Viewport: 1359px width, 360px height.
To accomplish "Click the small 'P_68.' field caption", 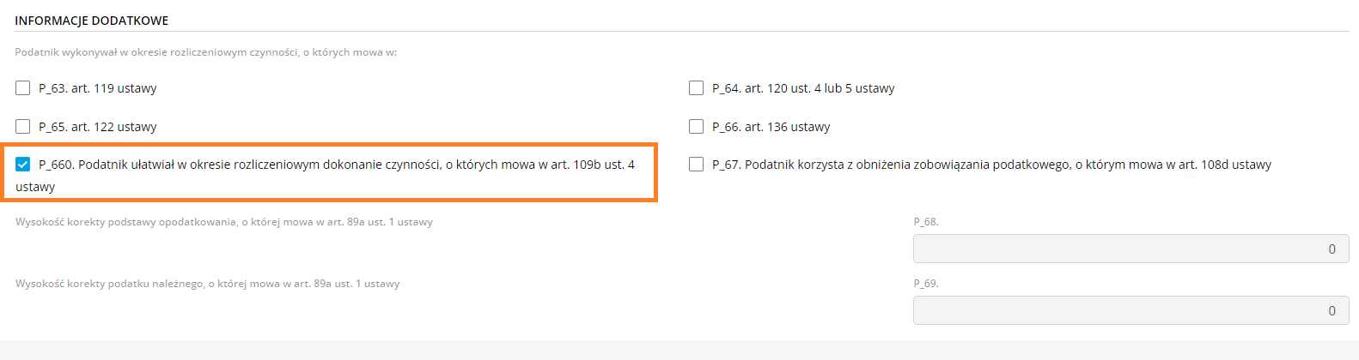I will tap(926, 222).
